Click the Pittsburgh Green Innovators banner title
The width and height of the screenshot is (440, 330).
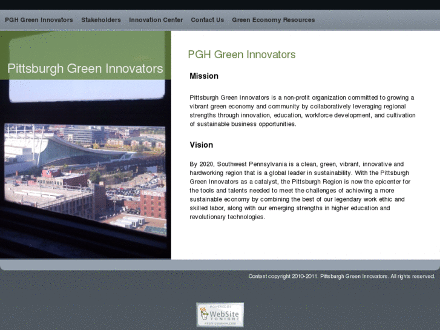point(85,68)
